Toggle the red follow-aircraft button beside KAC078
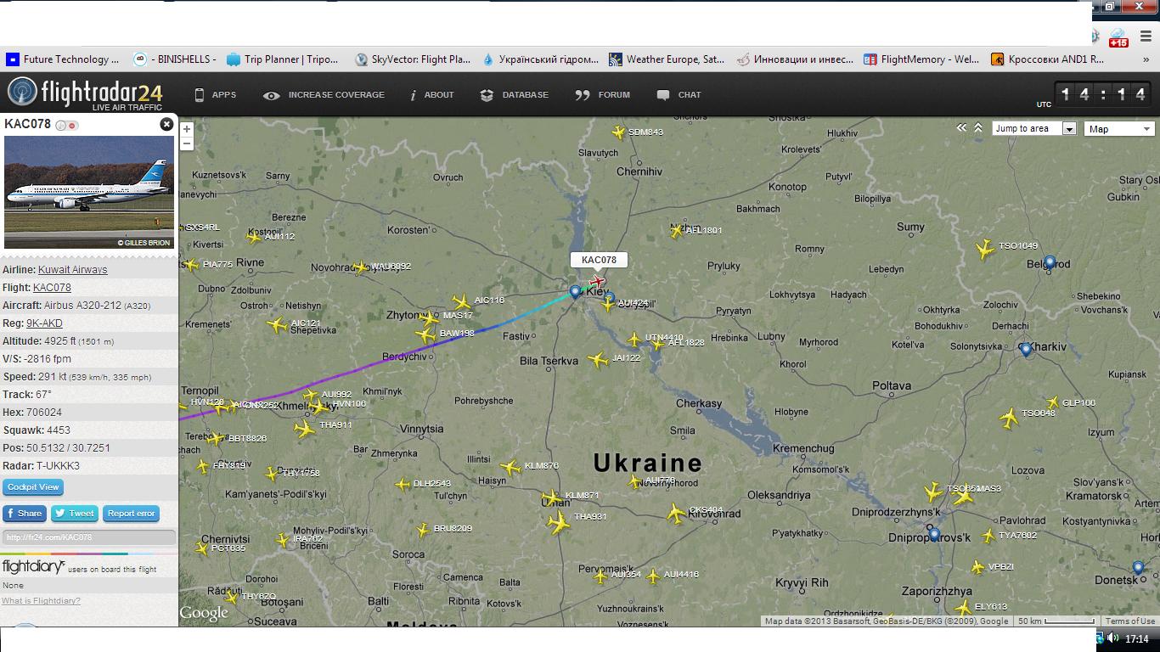Screen dimensions: 1160x652 pos(73,126)
